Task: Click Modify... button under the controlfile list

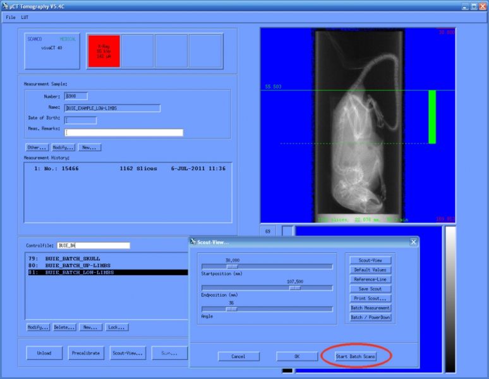Action: coord(38,328)
